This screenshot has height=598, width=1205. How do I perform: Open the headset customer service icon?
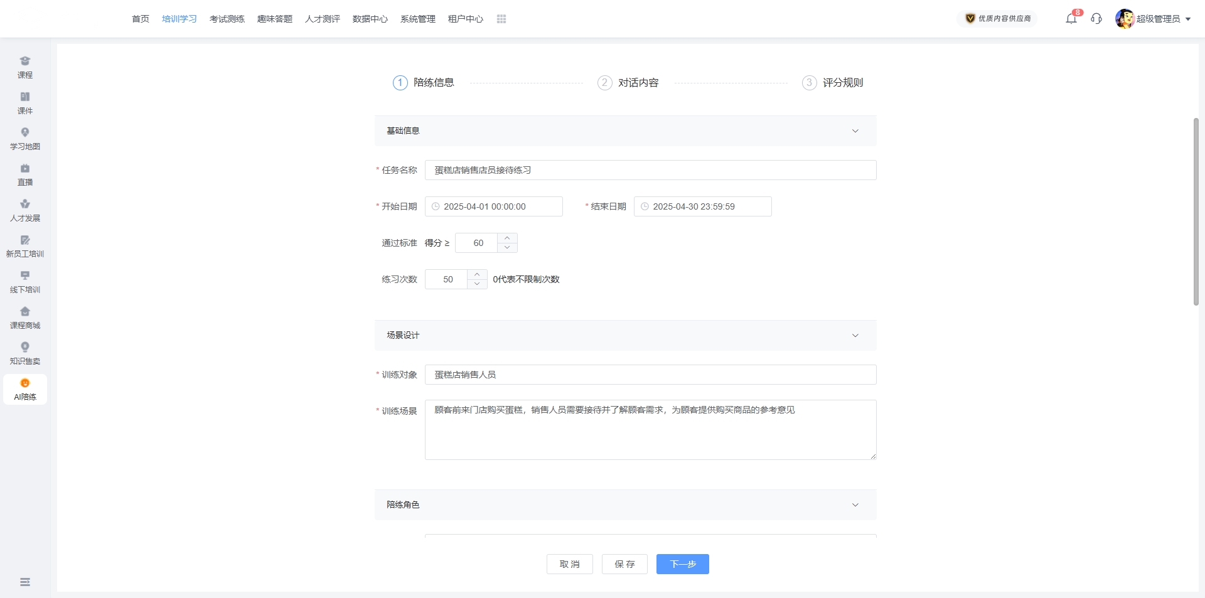(1096, 19)
